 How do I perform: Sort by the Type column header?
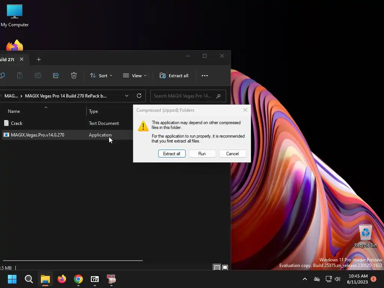(x=93, y=111)
